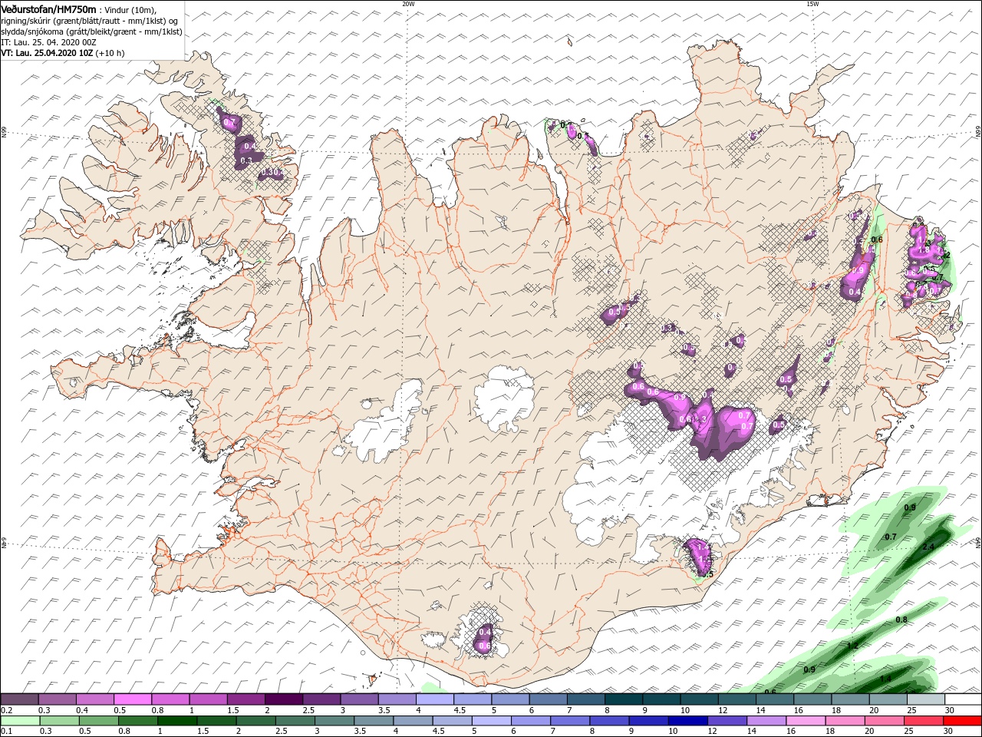Pick lower legend violet swatch 12 to 14
Image resolution: width=982 pixels, height=737 pixels.
coord(727,721)
